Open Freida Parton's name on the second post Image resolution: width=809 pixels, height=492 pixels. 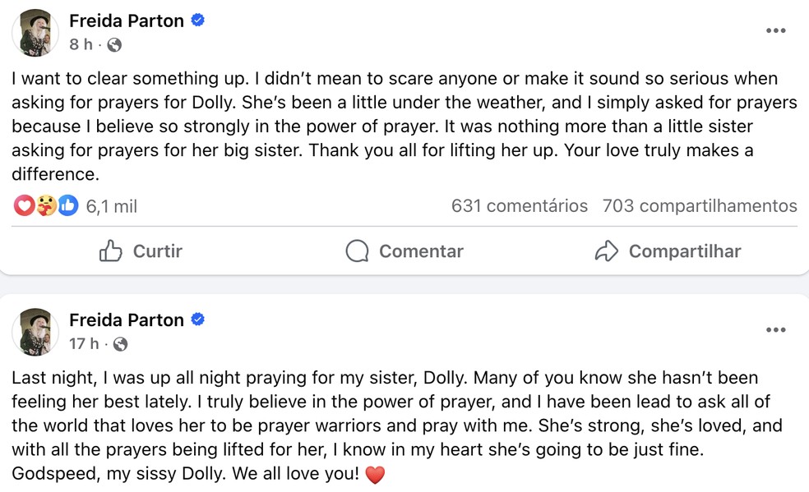pos(127,320)
